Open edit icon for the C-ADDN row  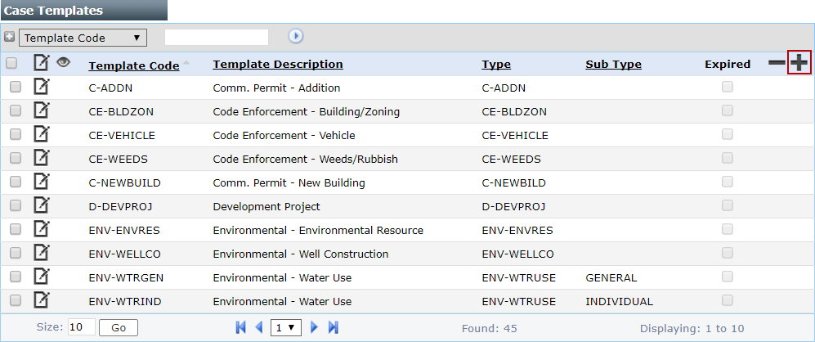pyautogui.click(x=42, y=87)
